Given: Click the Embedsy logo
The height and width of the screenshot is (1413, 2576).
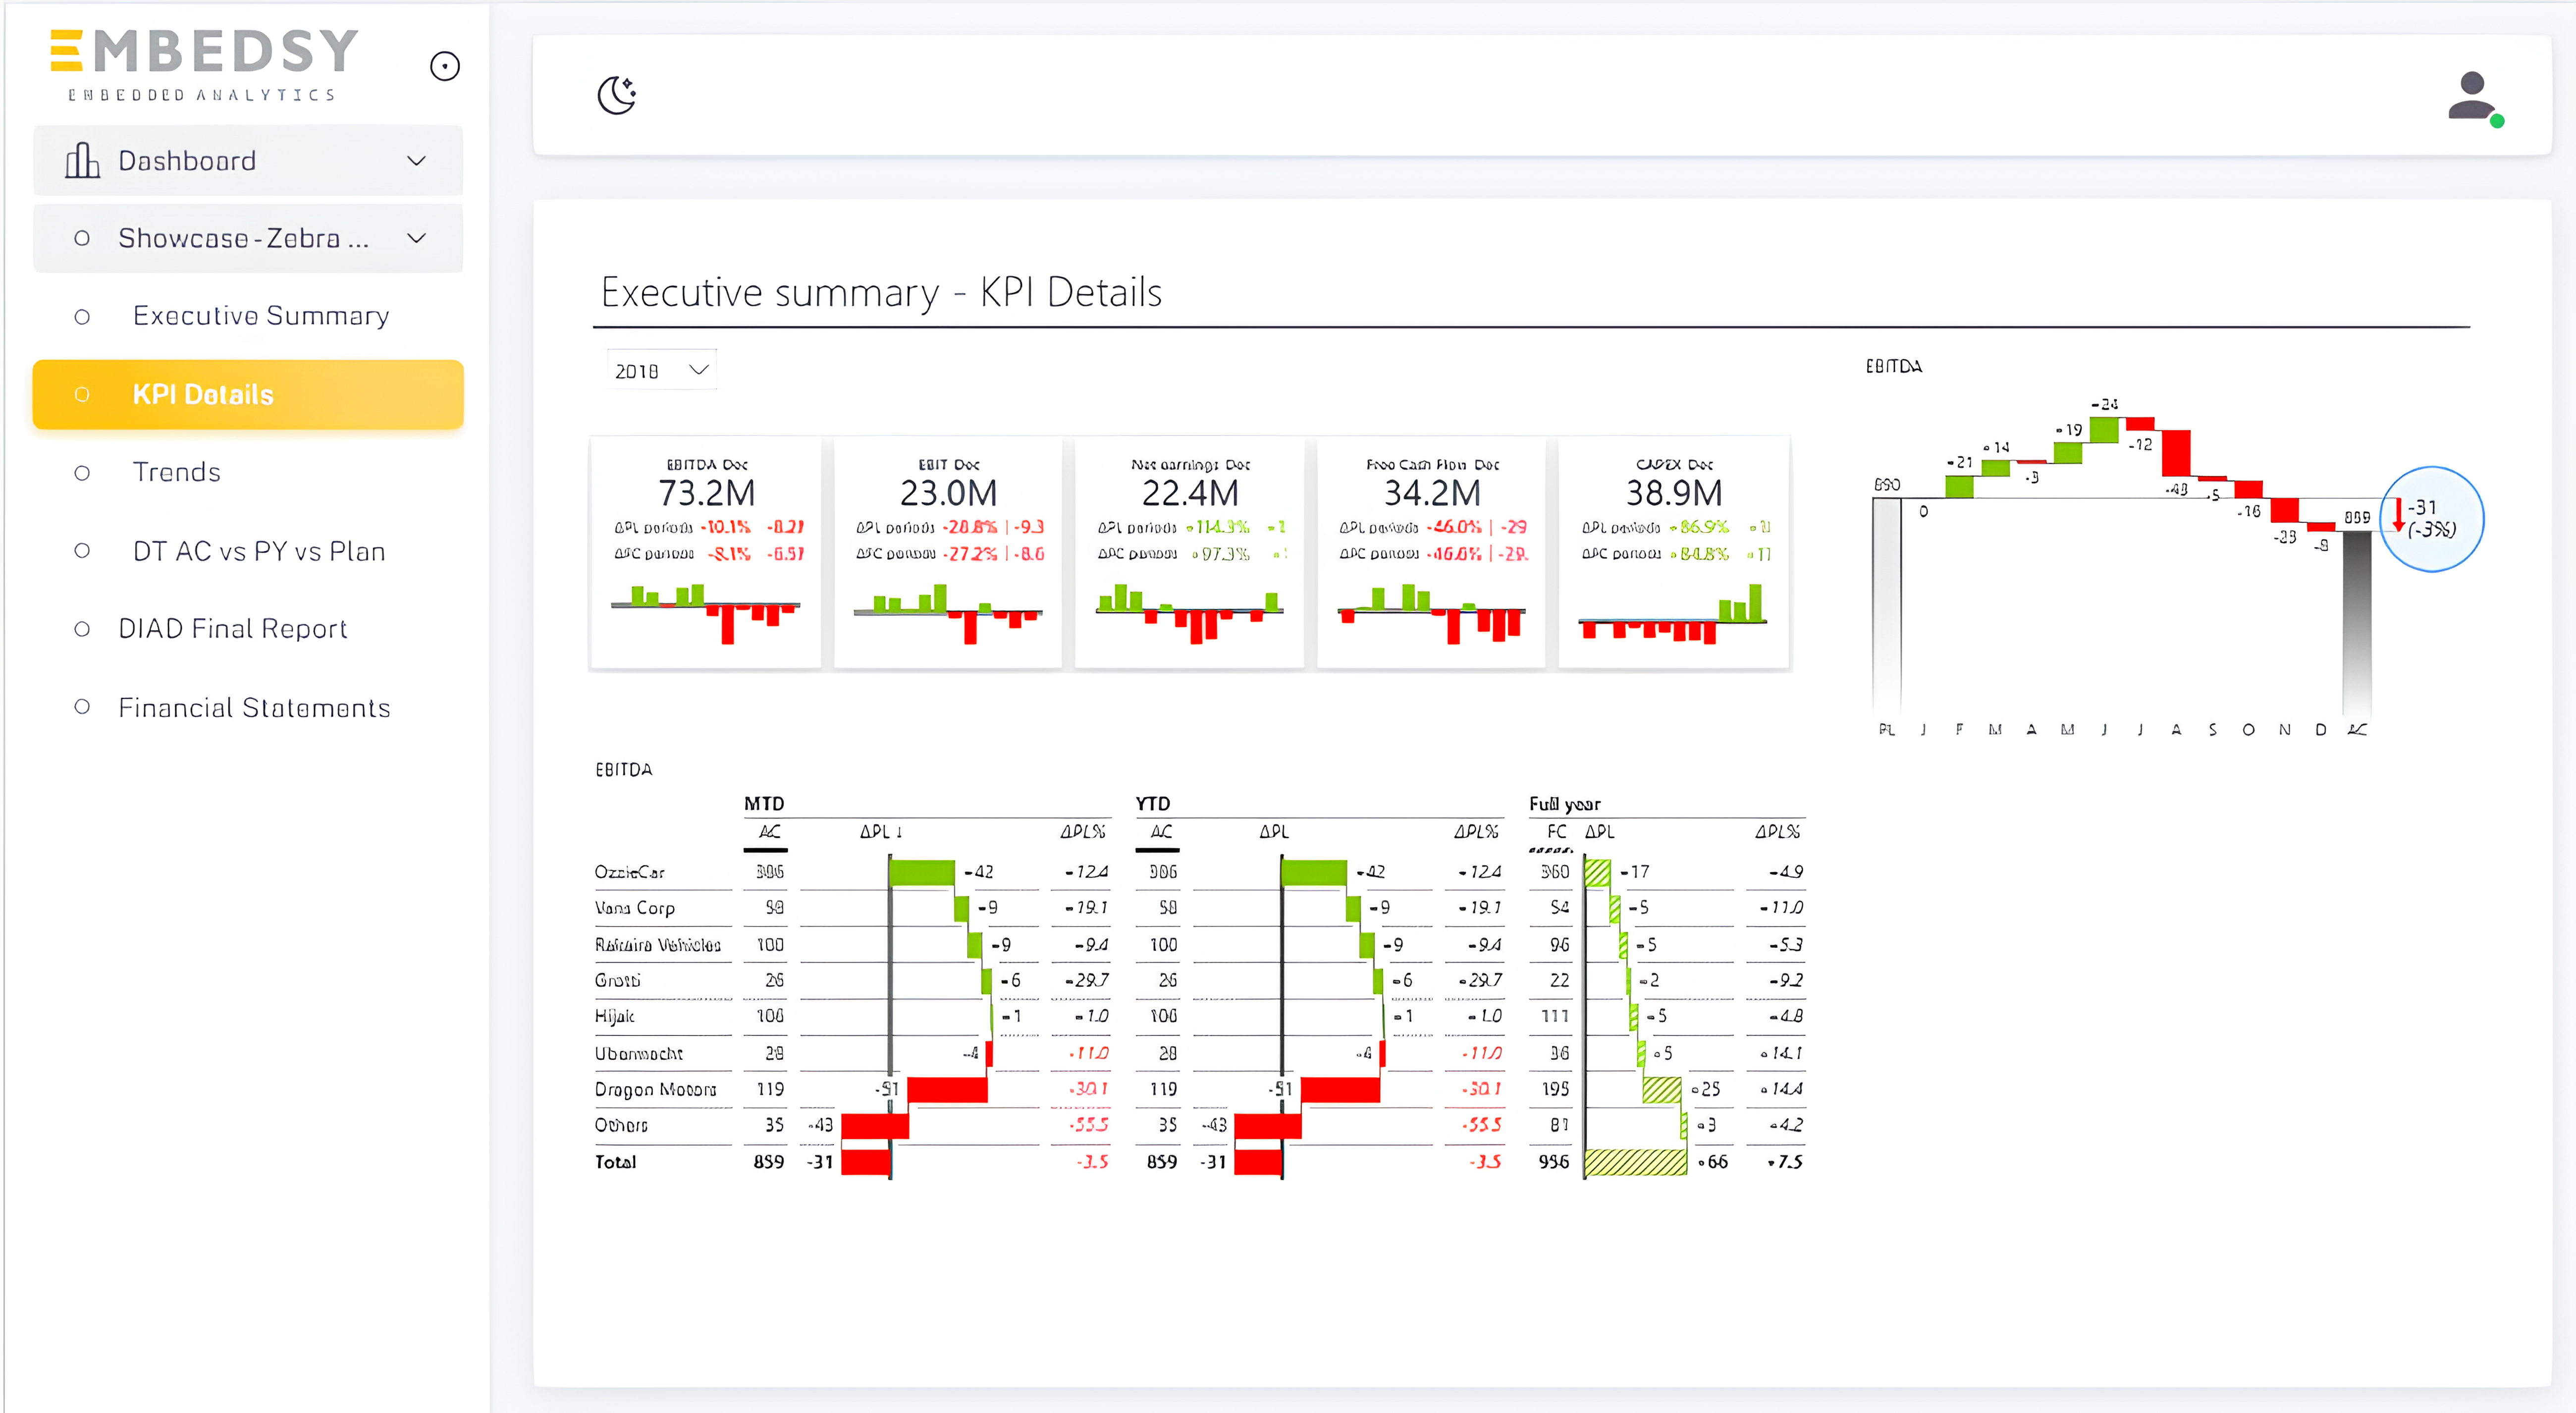Looking at the screenshot, I should click(203, 64).
